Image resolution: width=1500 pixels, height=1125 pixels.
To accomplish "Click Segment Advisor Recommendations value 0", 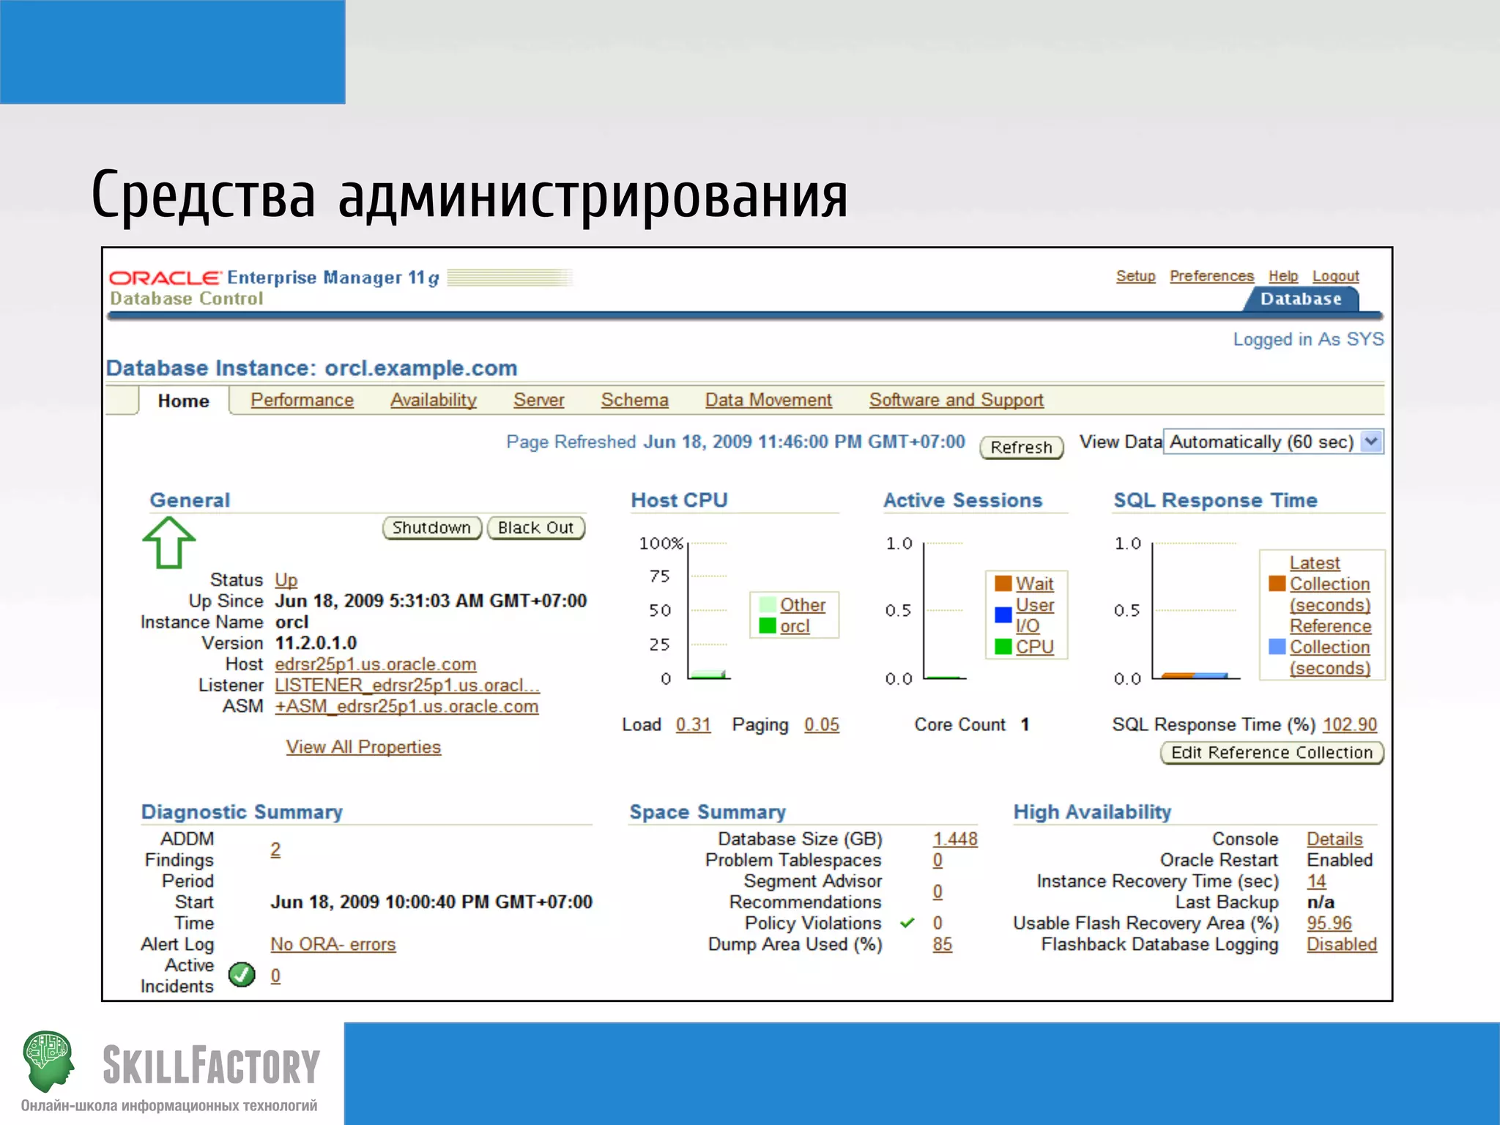I will coord(937,891).
